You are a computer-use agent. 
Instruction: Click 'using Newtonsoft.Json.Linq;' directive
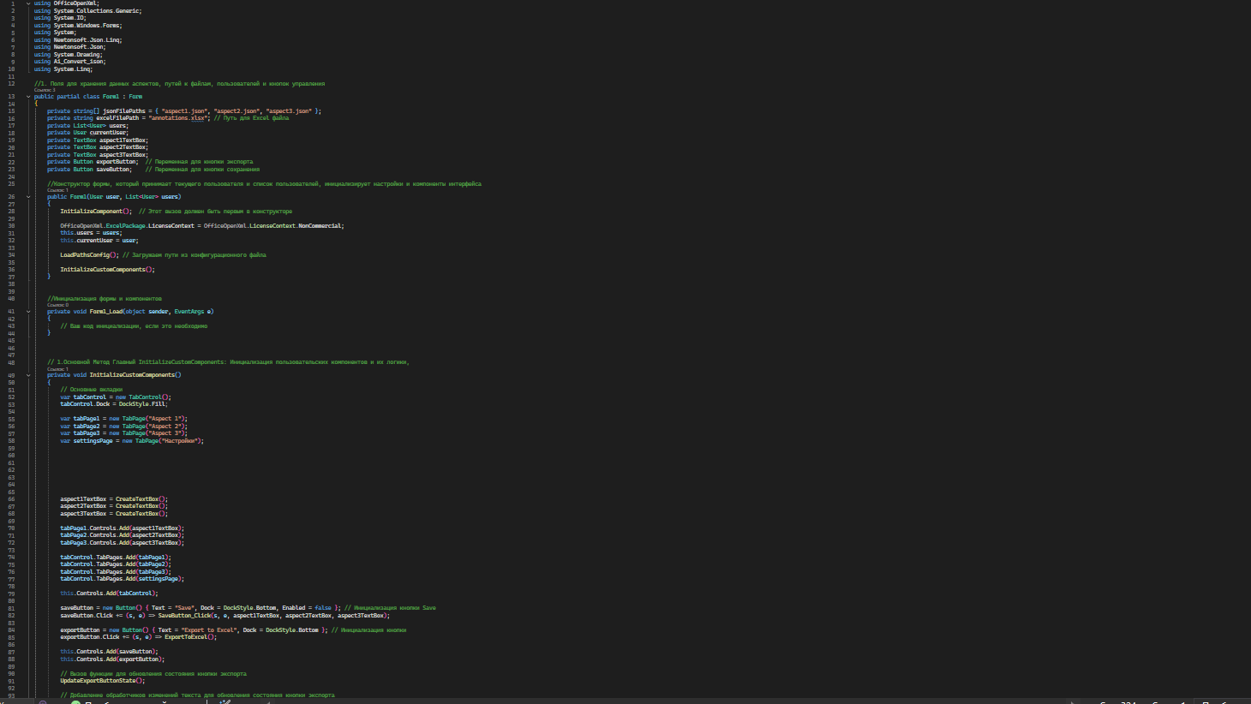78,40
